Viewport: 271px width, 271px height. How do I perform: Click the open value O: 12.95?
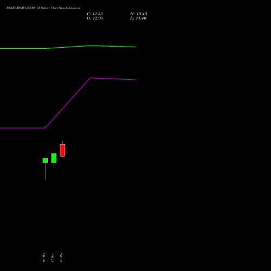tap(95, 18)
